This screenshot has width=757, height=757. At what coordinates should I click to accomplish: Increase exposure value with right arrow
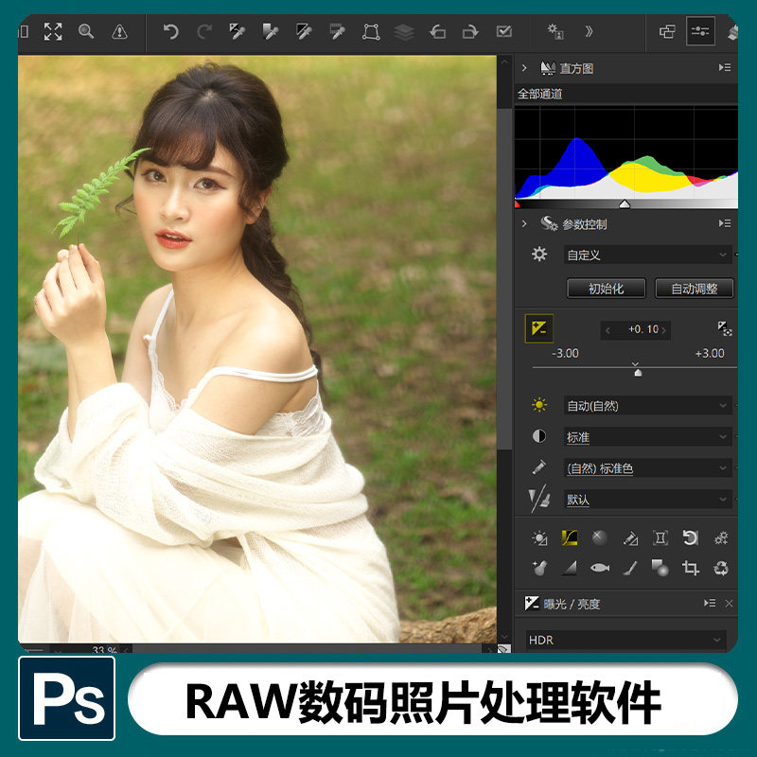pos(664,330)
